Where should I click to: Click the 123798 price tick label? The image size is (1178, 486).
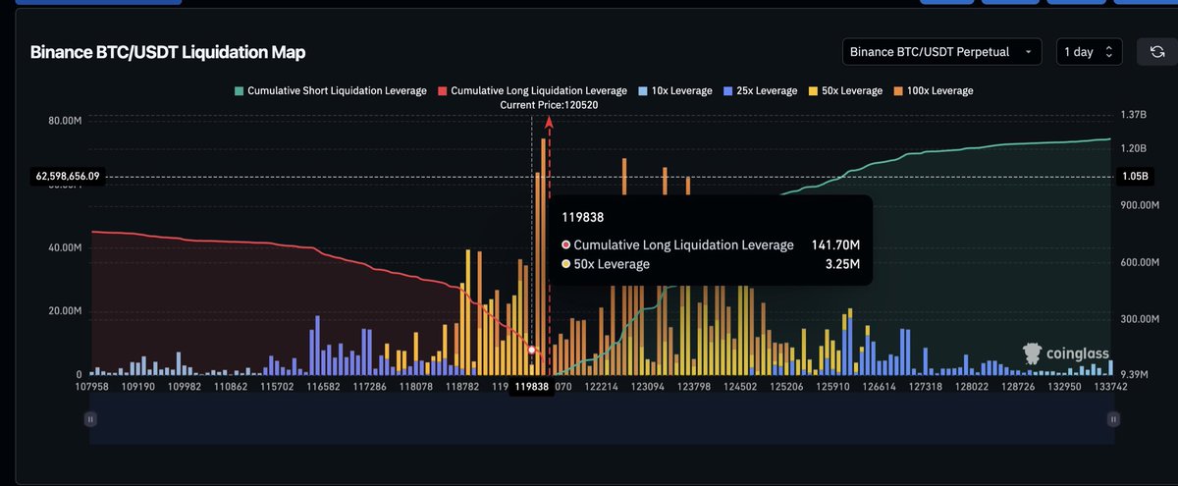[x=694, y=387]
